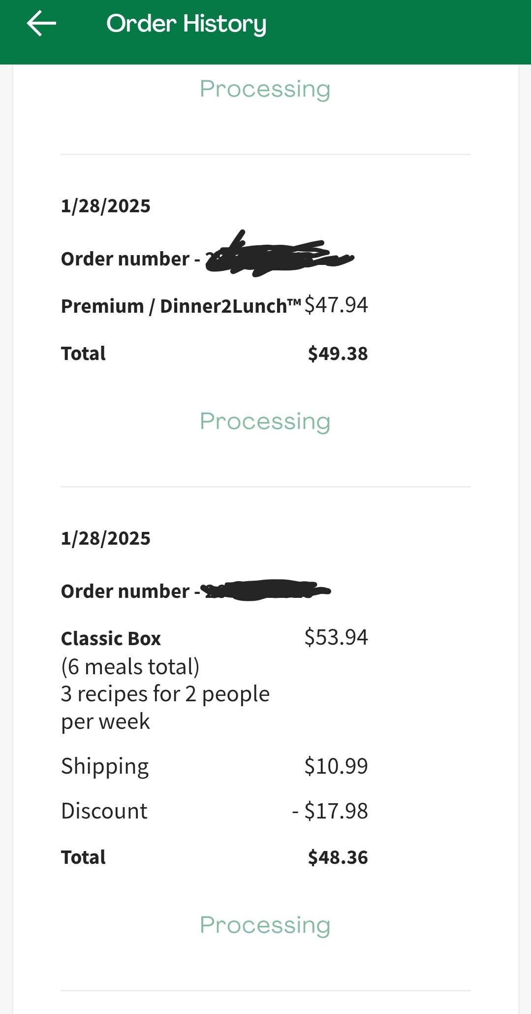The width and height of the screenshot is (531, 1014).
Task: Click the $53.94 Classic Box price
Action: 336,637
